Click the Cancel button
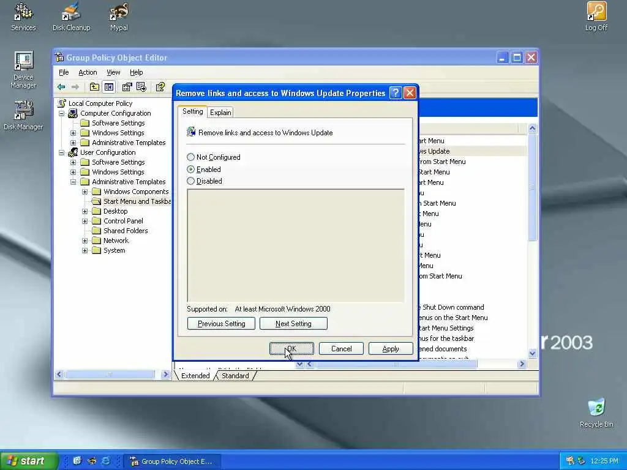The image size is (627, 470). (341, 348)
